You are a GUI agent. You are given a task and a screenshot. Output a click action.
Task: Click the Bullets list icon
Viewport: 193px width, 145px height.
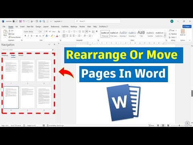pyautogui.click(x=64, y=31)
